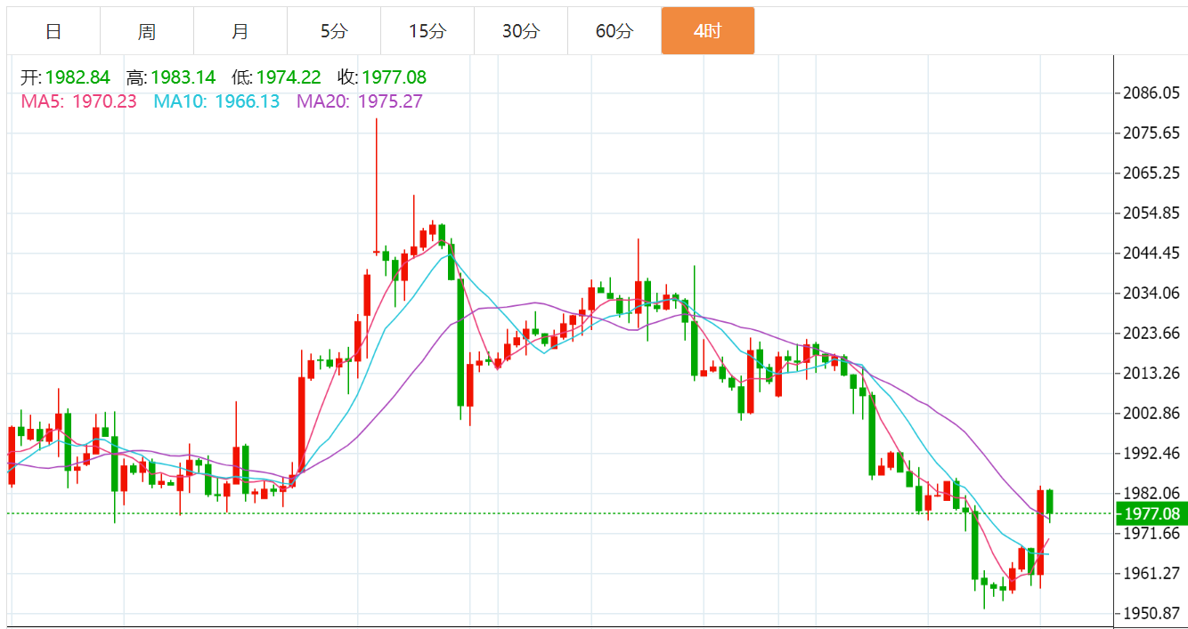Click the open price value 1982.84
This screenshot has width=1188, height=629.
click(x=77, y=77)
